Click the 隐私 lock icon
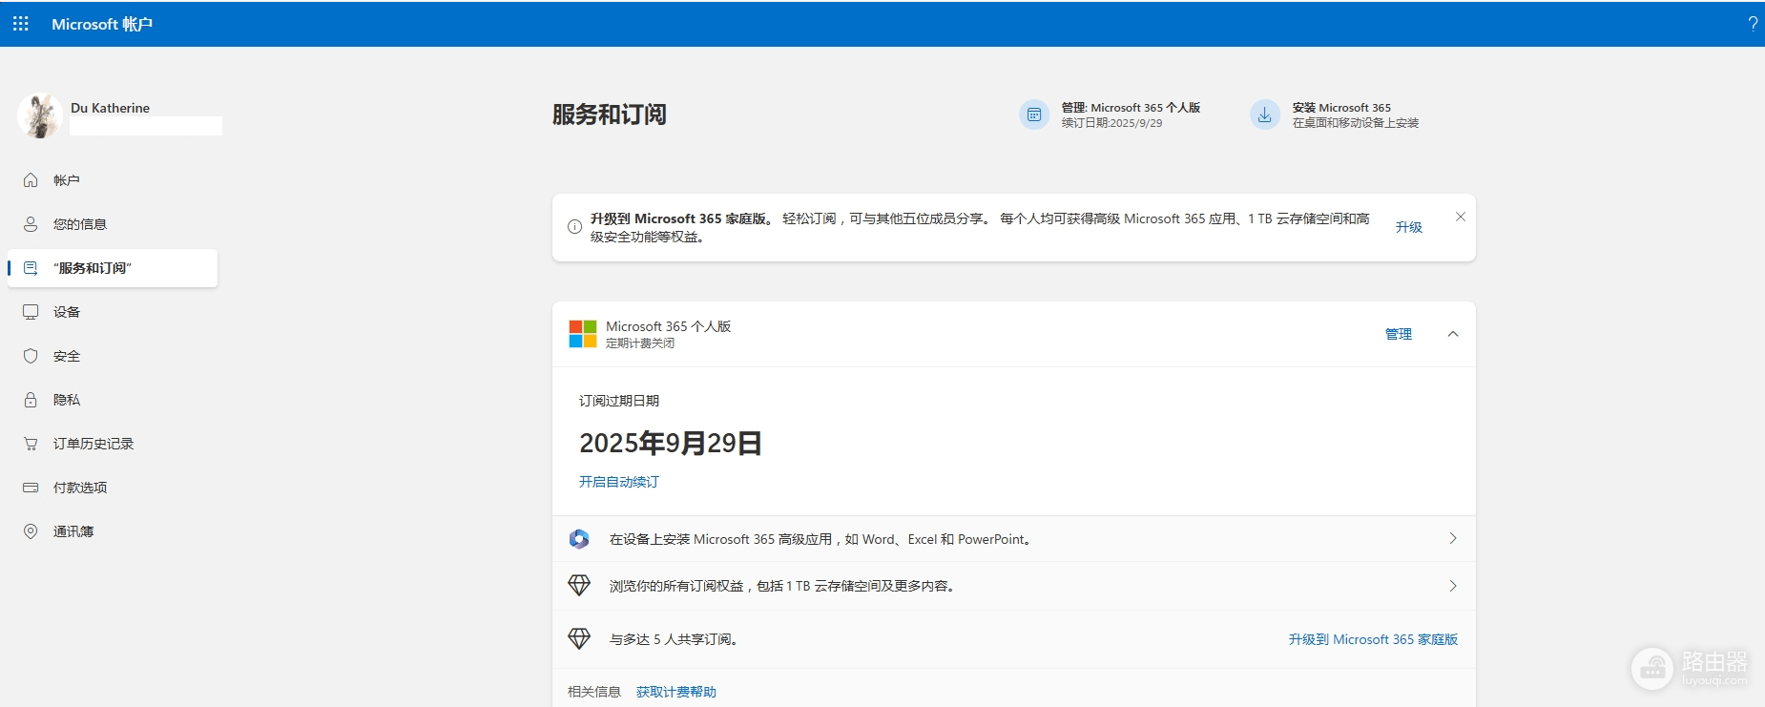 (31, 400)
